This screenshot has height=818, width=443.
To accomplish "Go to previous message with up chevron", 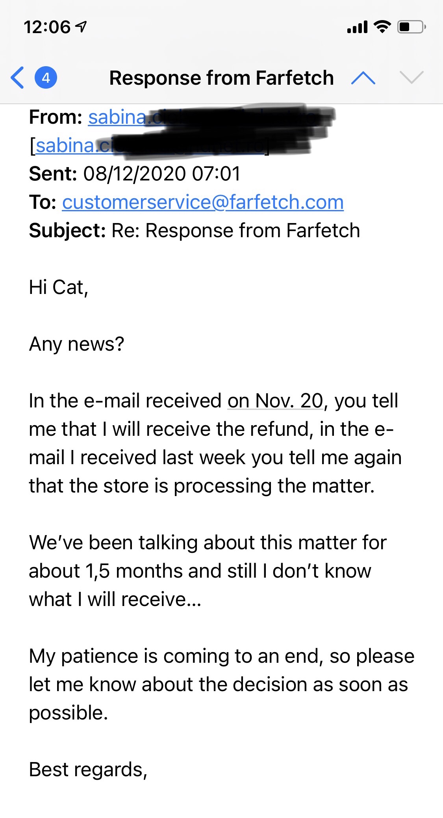I will 363,78.
